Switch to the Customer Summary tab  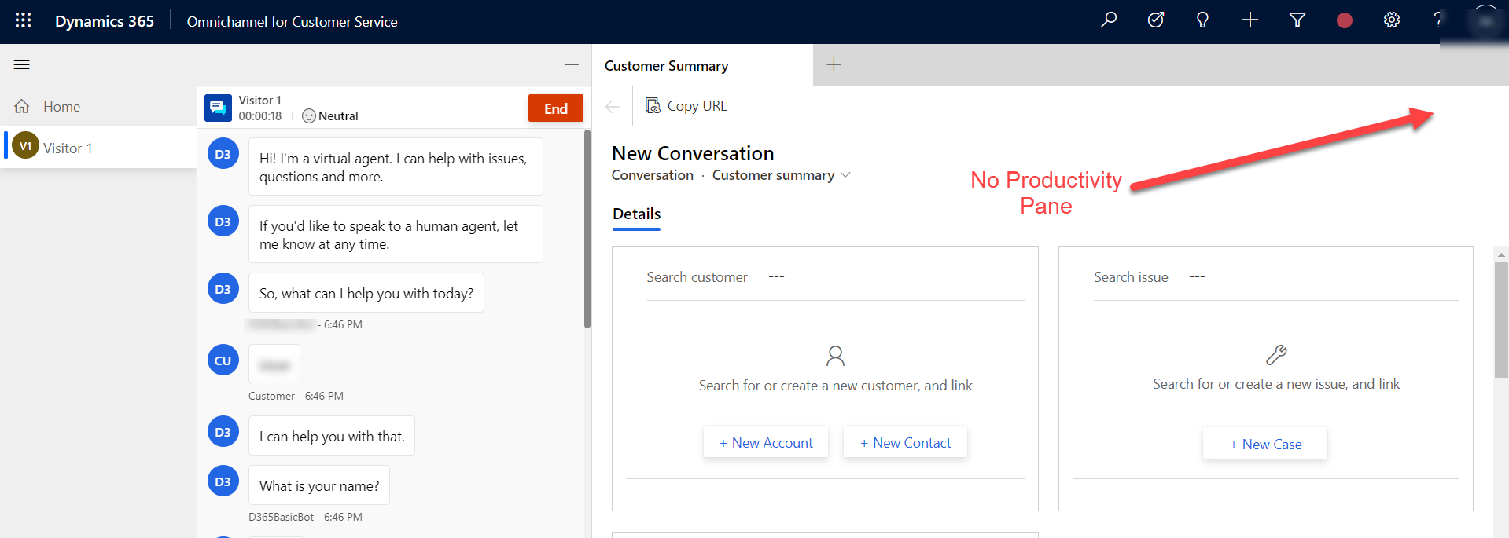click(x=702, y=65)
